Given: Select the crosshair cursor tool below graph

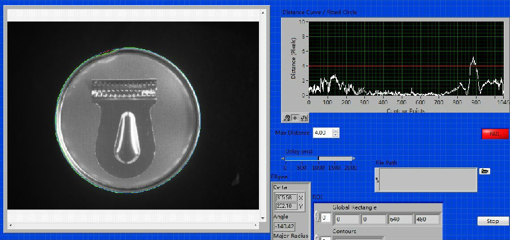Looking at the screenshot, I should [295, 118].
